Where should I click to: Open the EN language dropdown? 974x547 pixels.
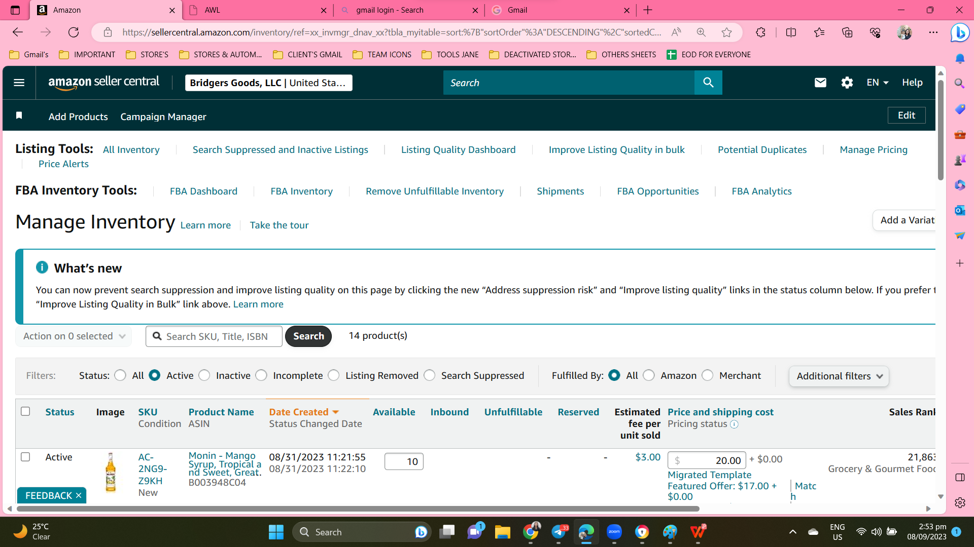pyautogui.click(x=878, y=83)
